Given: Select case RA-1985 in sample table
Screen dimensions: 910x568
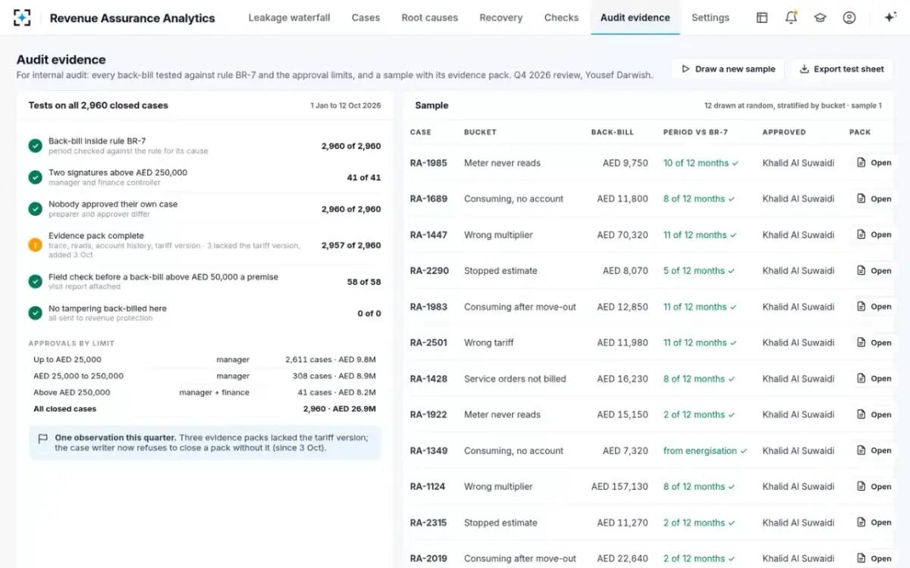Looking at the screenshot, I should click(x=428, y=163).
